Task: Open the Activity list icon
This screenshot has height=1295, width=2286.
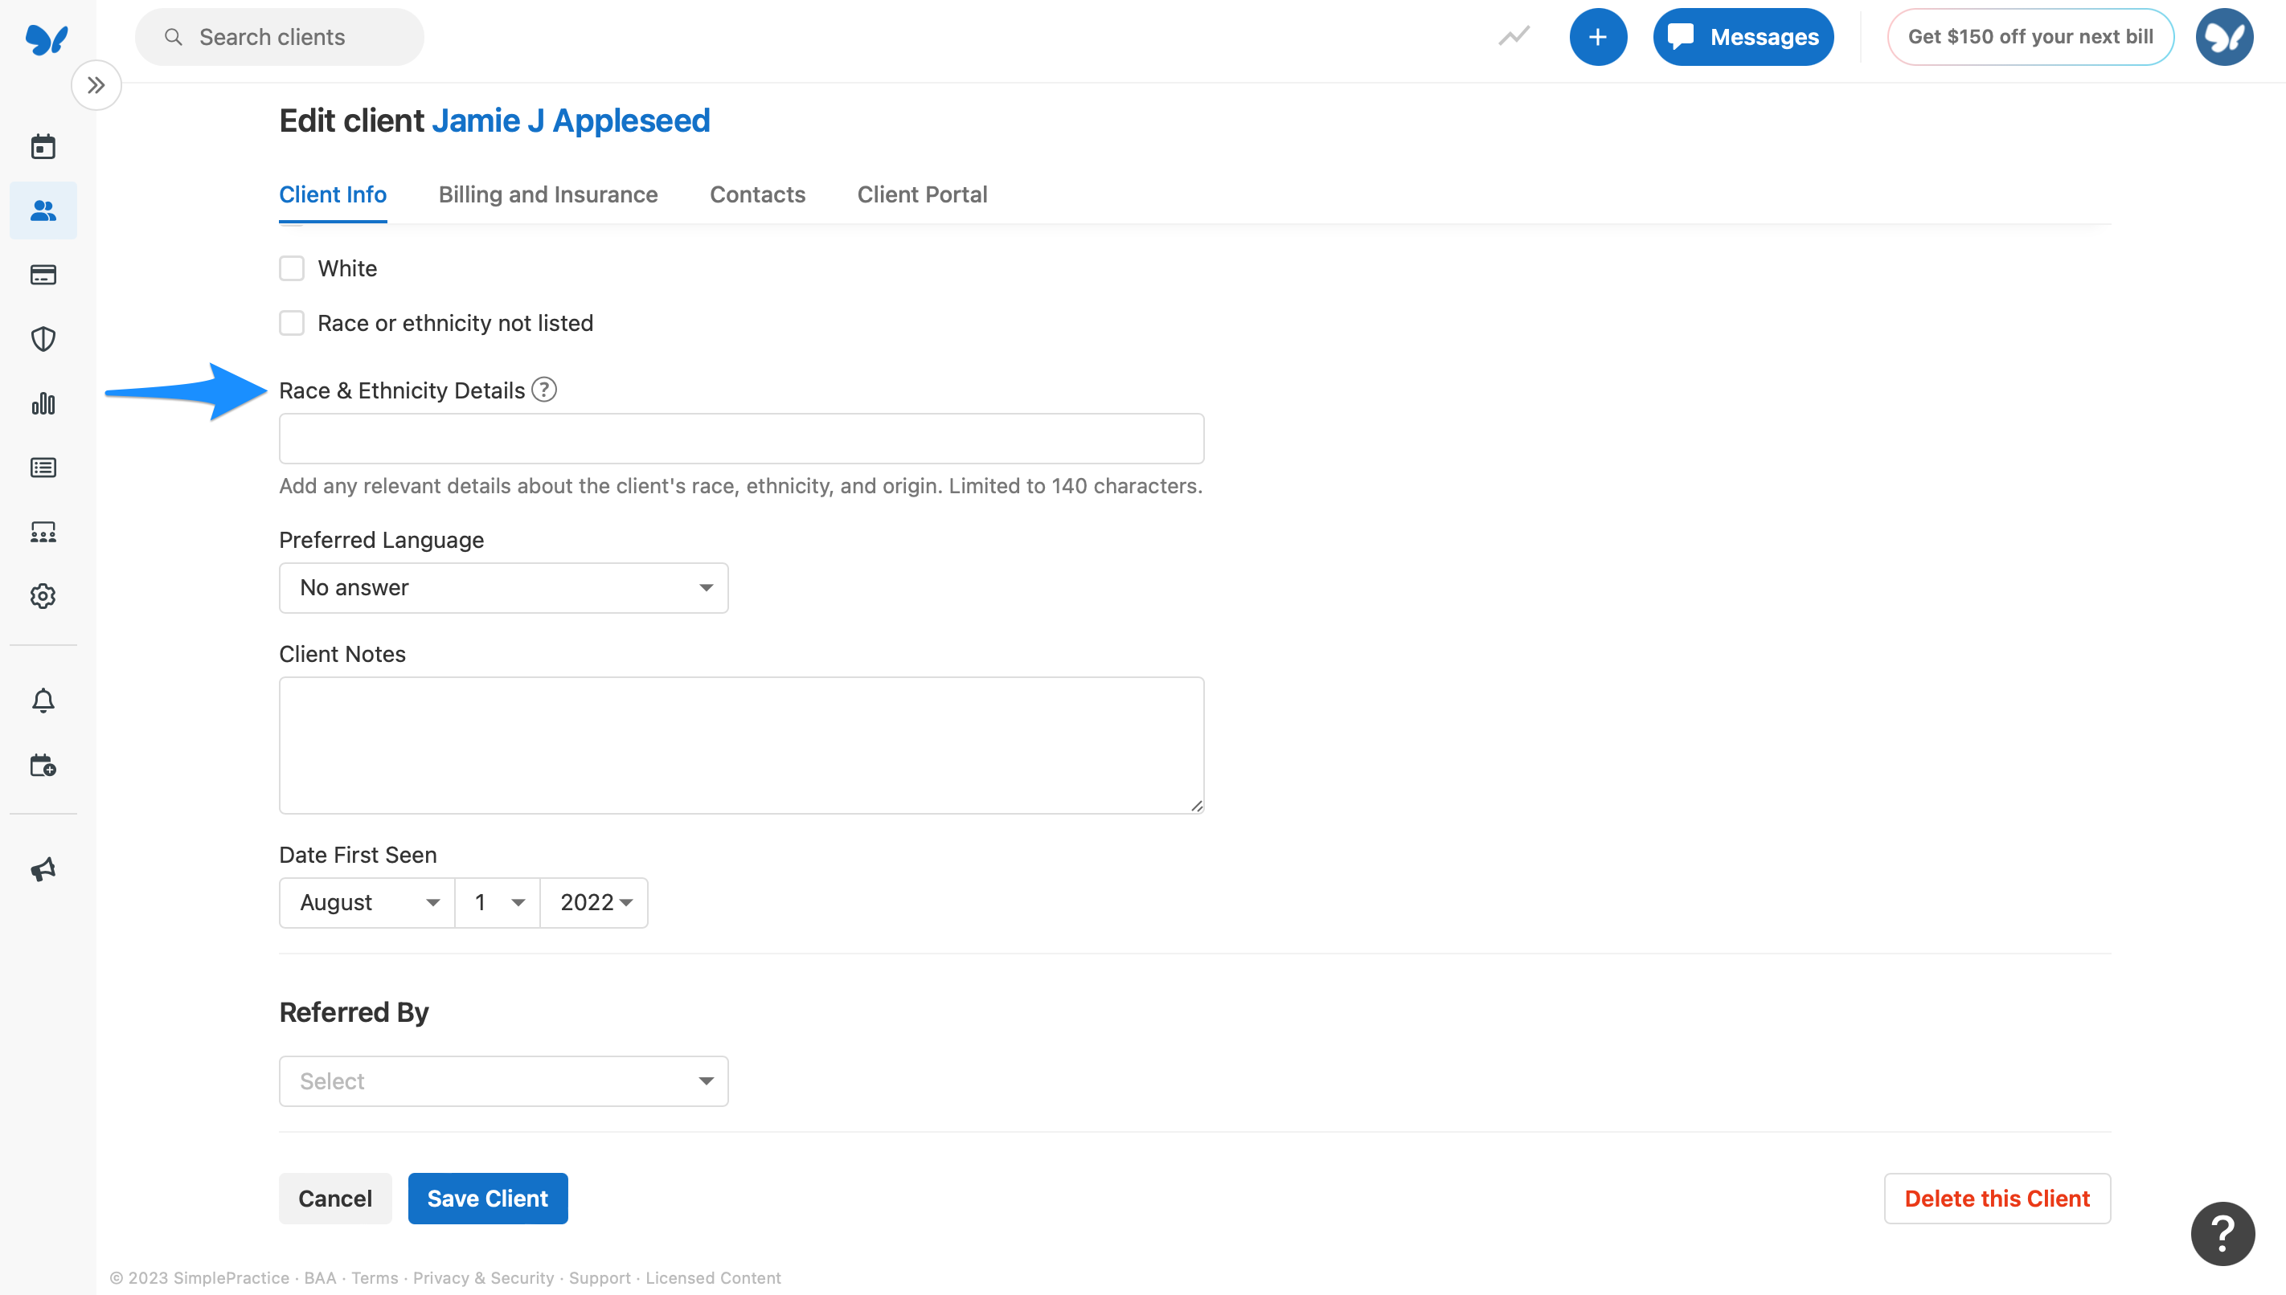Action: (43, 467)
